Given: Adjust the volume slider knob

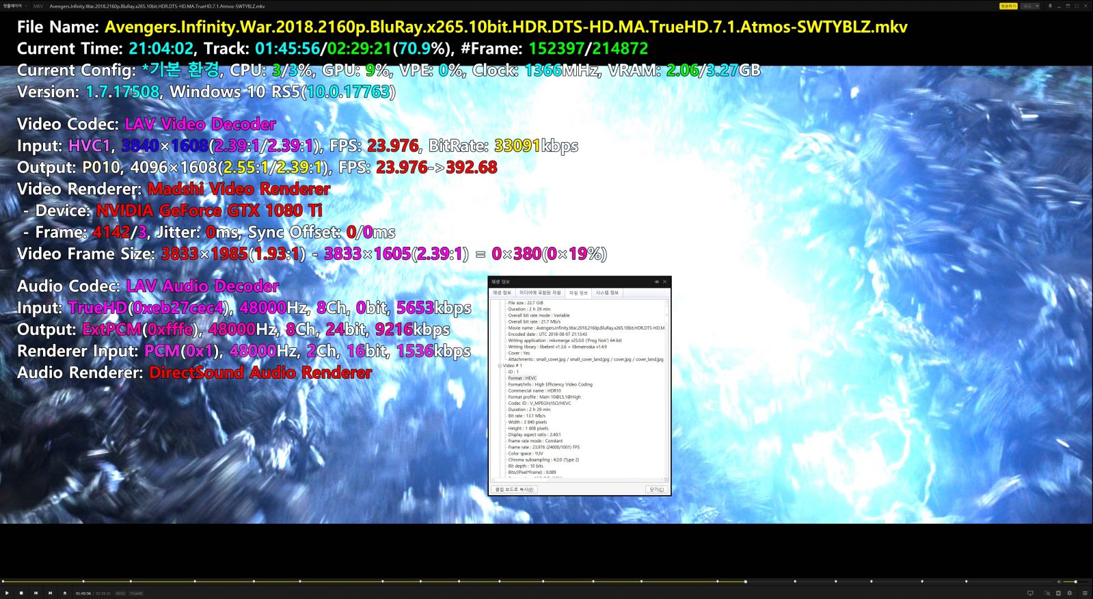Looking at the screenshot, I should pos(1075,582).
